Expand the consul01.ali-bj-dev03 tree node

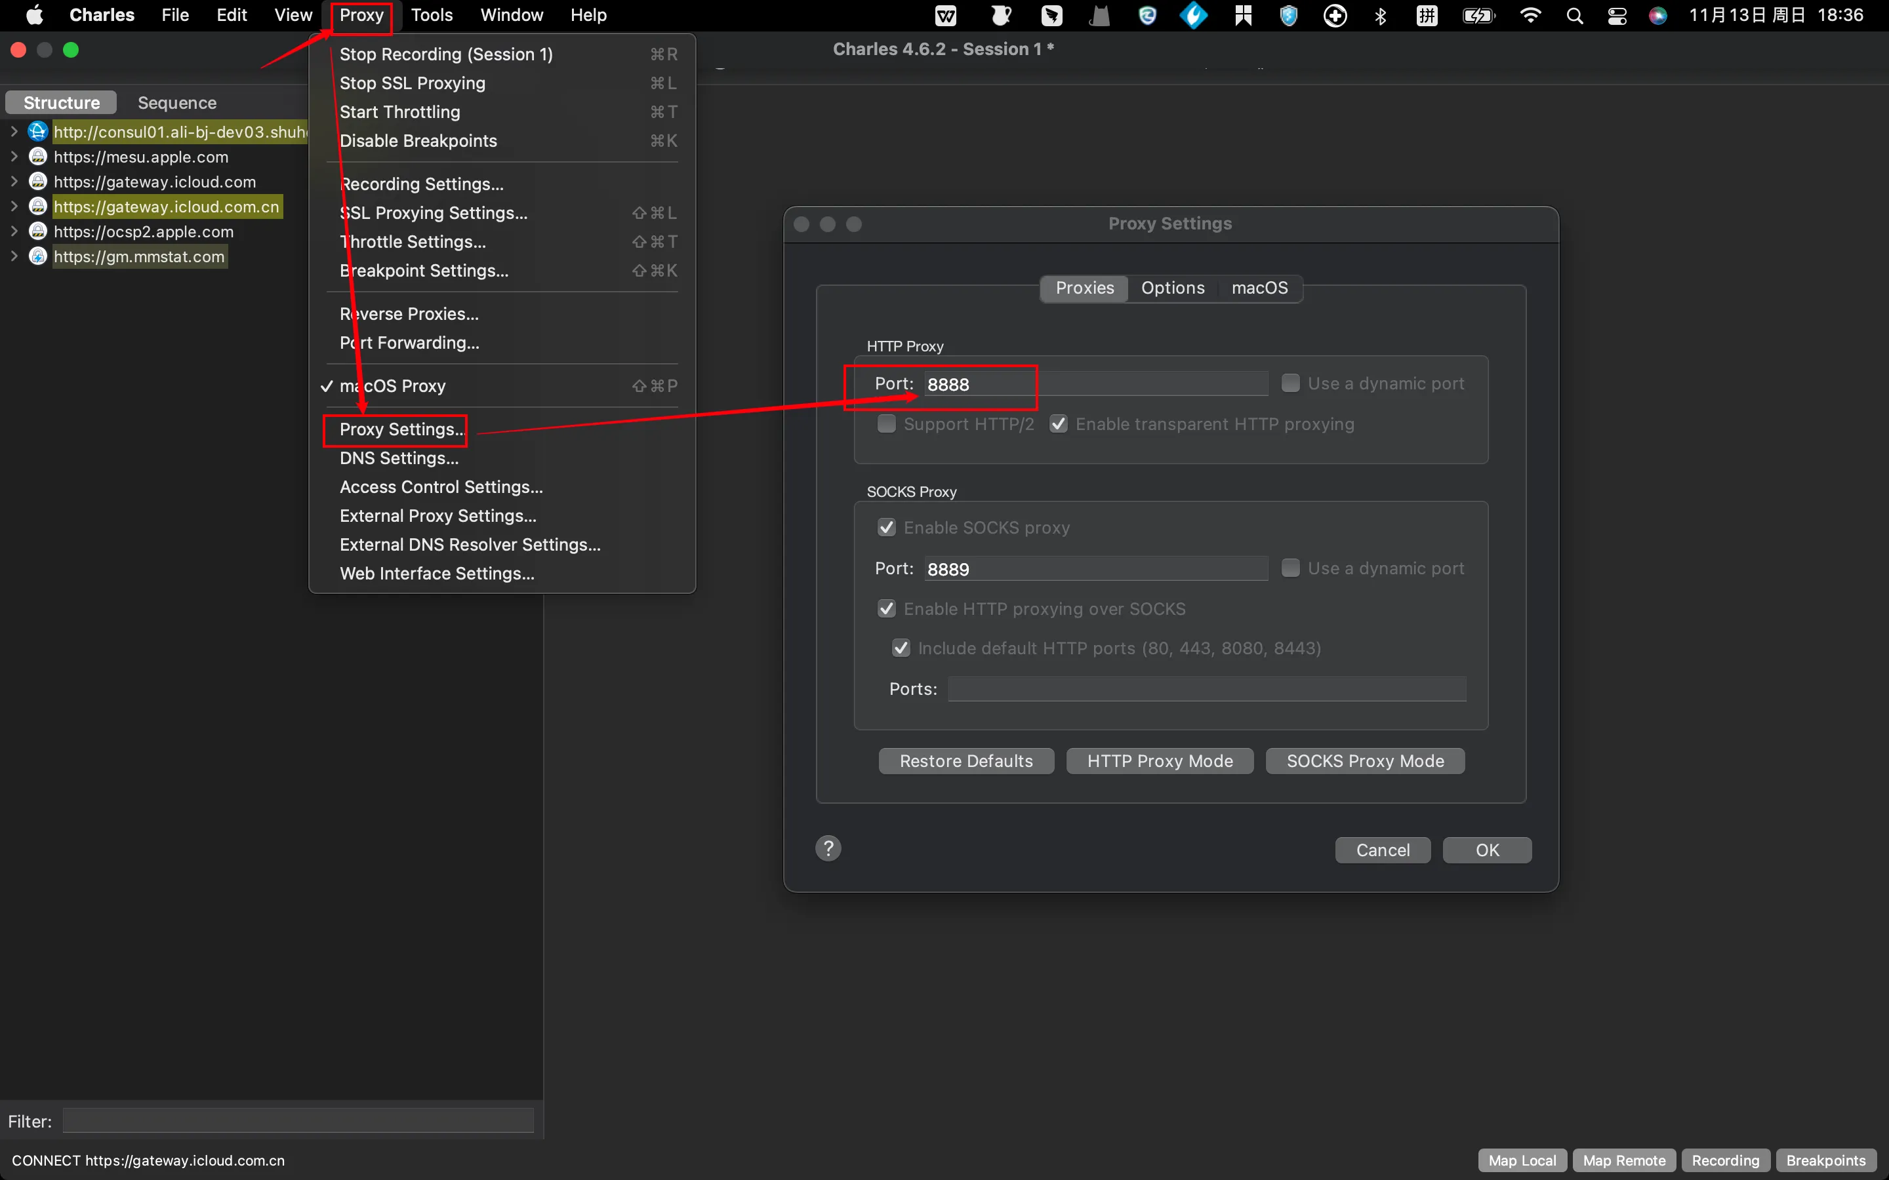[14, 131]
